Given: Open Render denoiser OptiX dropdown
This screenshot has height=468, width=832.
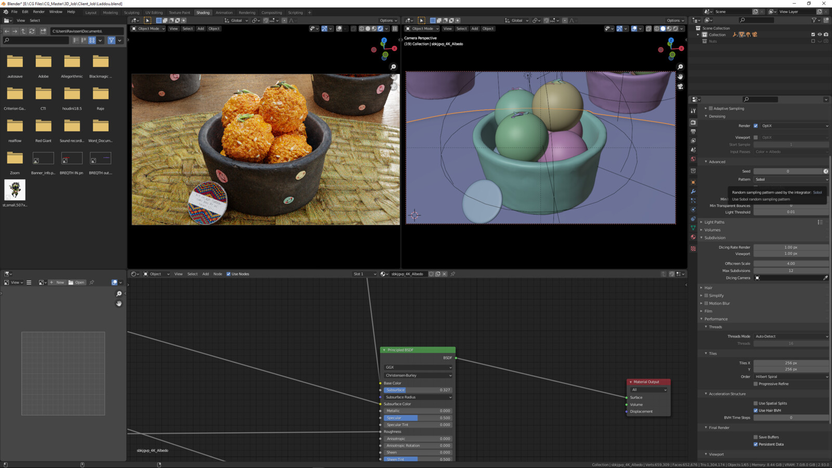Looking at the screenshot, I should tap(795, 126).
